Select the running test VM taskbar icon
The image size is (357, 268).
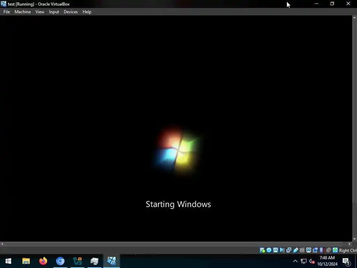pyautogui.click(x=112, y=261)
